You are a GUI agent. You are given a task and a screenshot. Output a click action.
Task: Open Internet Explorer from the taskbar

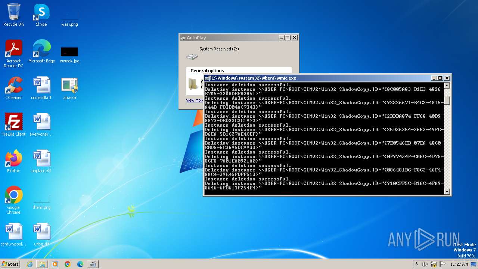tap(30, 264)
